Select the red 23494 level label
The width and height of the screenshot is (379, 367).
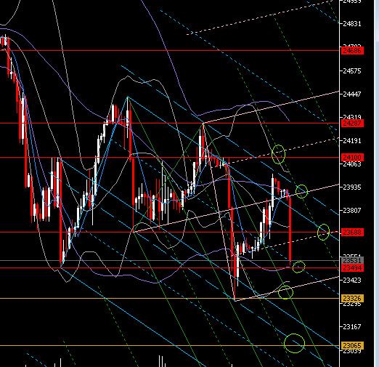352,268
